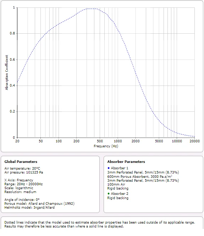Click the 0.2 absorption axis label
Viewport: 204px width, 236px height.
tap(12, 111)
